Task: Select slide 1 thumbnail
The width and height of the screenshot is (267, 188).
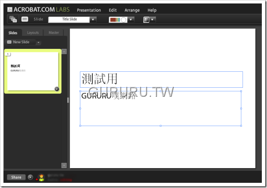Action: coord(33,71)
